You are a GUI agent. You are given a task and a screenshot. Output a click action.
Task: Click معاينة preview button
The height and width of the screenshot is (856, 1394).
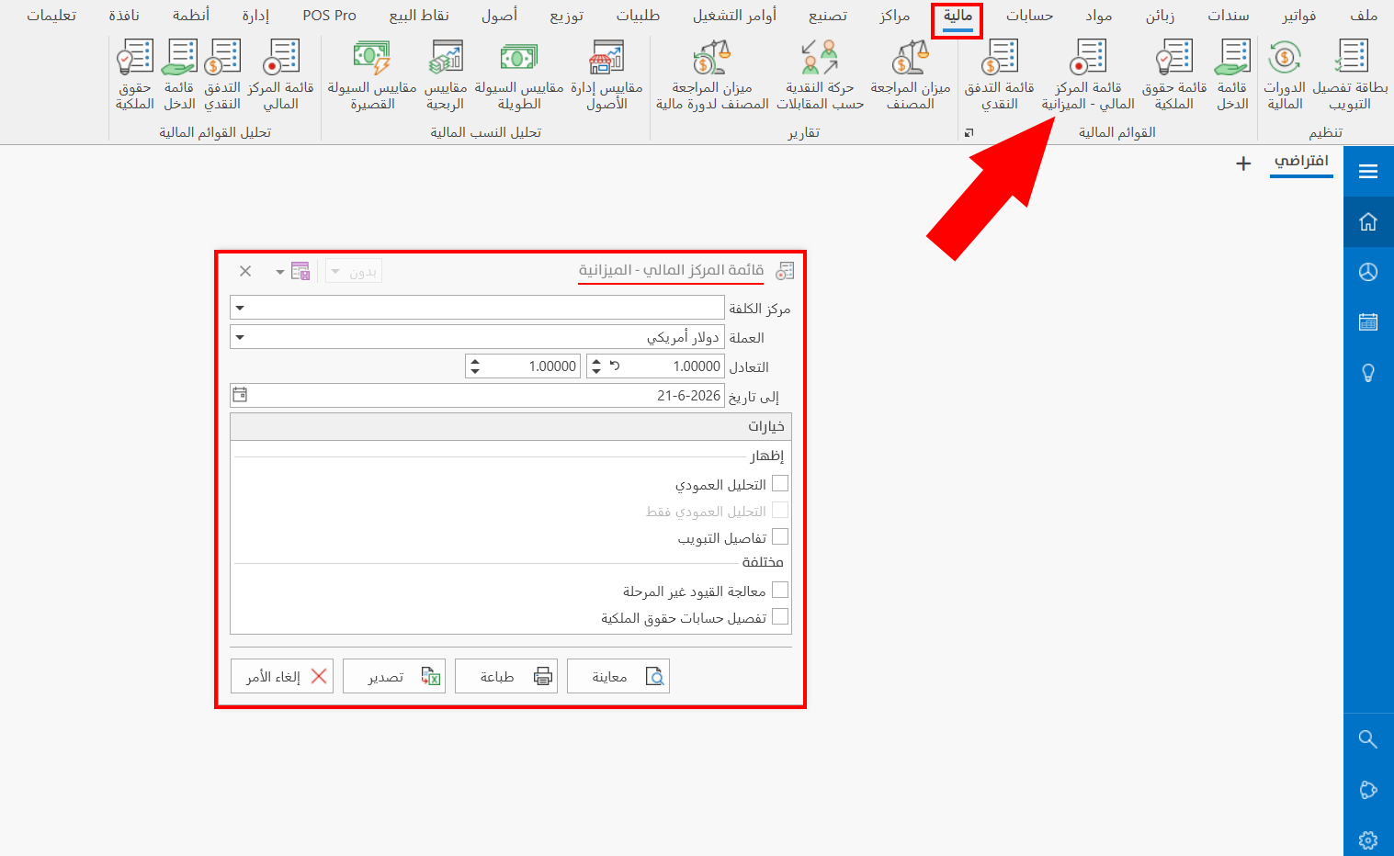[618, 676]
